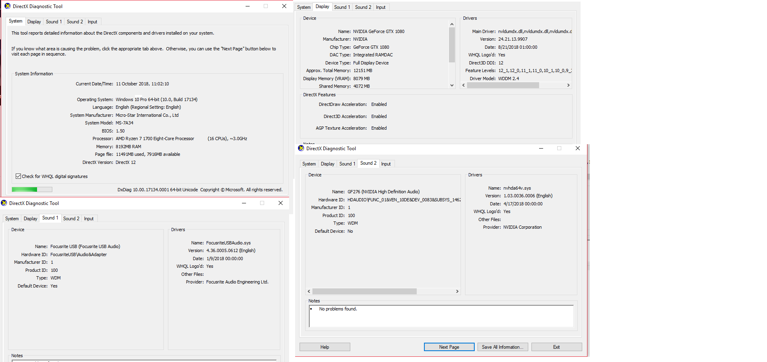Viewport: 767px width, 362px height.
Task: Click memory value 8192MB RAM
Action: pyautogui.click(x=128, y=147)
